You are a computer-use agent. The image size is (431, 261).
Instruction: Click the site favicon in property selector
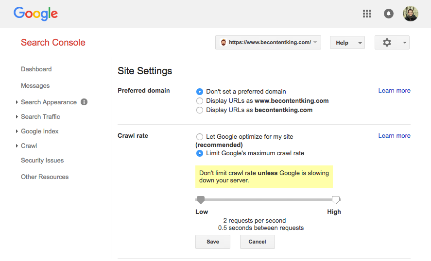[x=224, y=43]
